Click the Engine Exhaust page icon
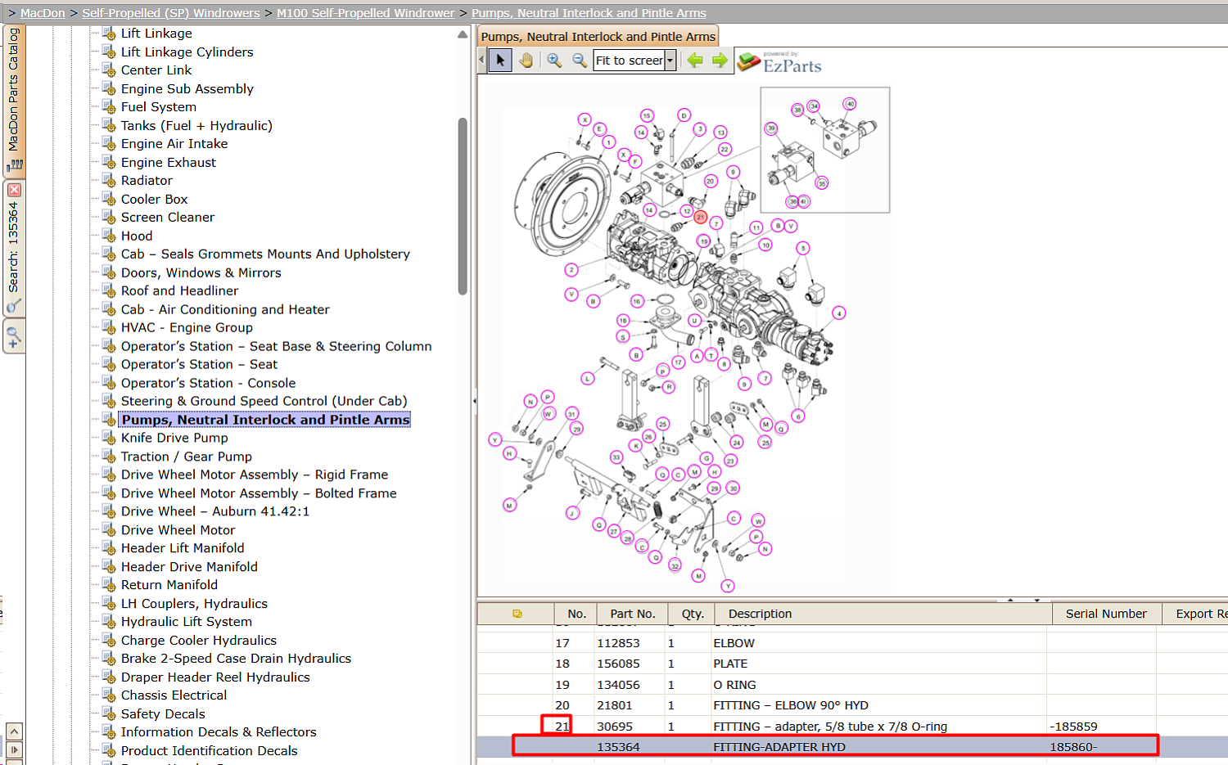The image size is (1228, 765). coord(108,162)
